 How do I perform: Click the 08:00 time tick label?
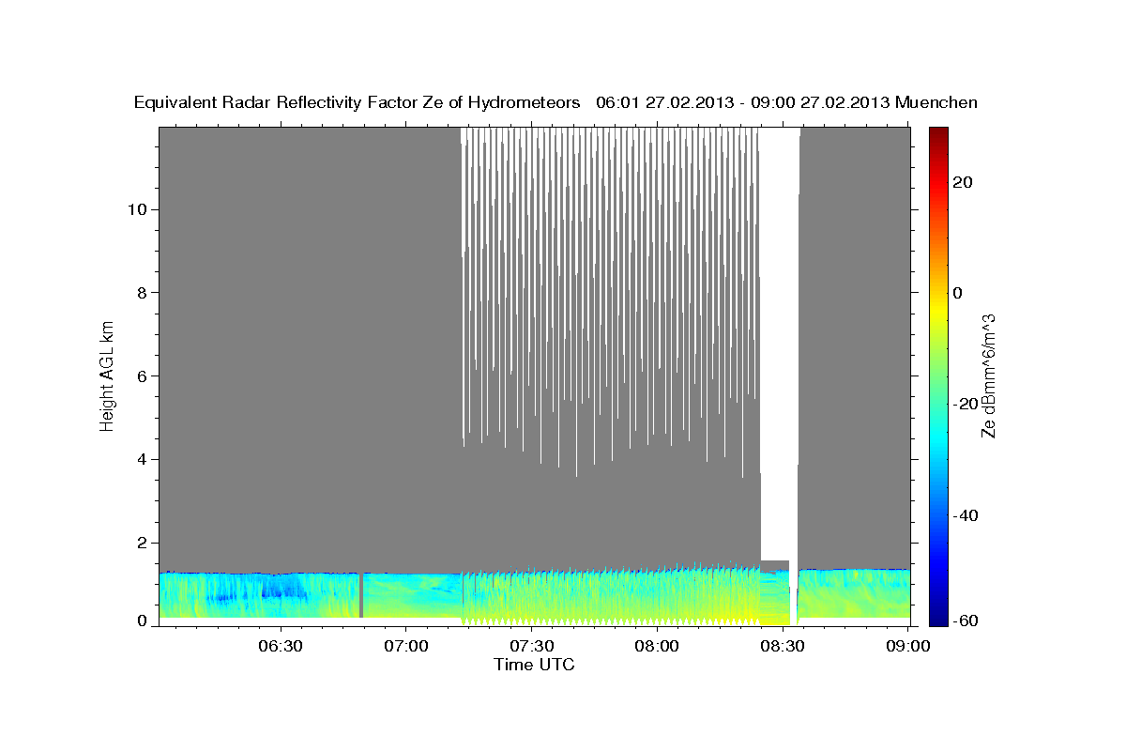click(x=657, y=646)
